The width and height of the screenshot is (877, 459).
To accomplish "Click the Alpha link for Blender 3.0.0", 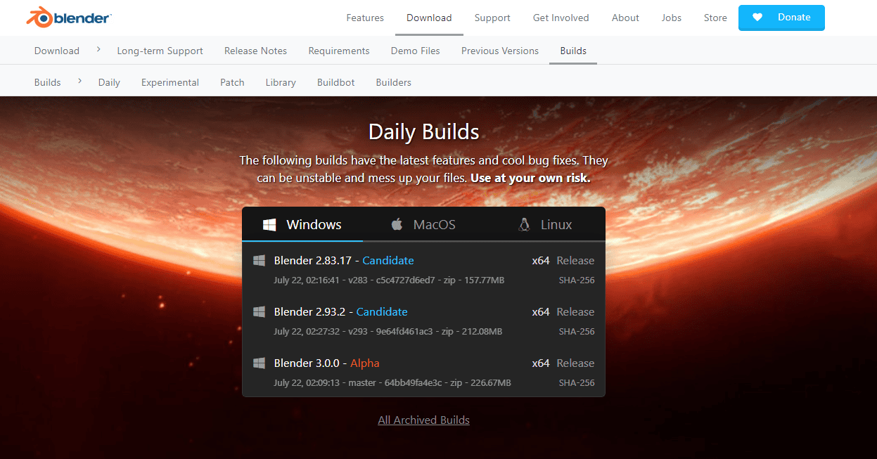I will pyautogui.click(x=364, y=363).
